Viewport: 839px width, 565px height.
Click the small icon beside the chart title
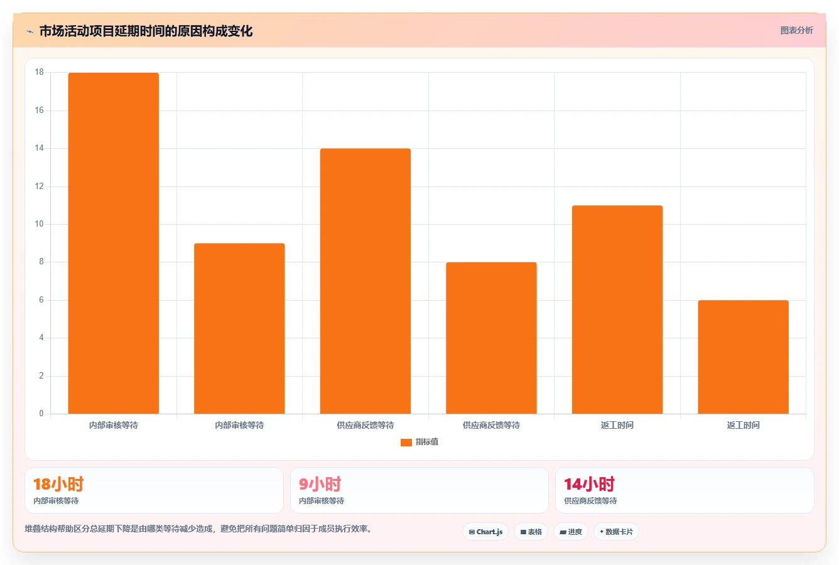click(x=30, y=31)
